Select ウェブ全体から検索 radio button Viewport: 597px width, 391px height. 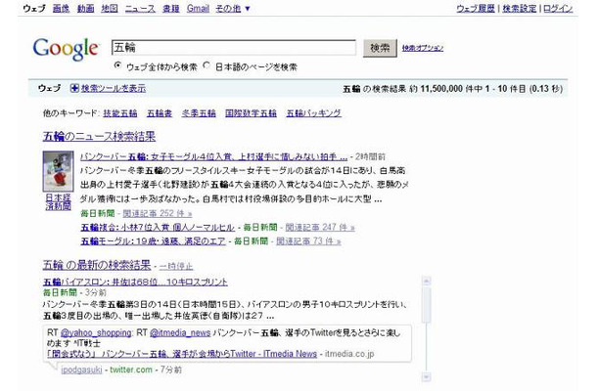point(117,65)
